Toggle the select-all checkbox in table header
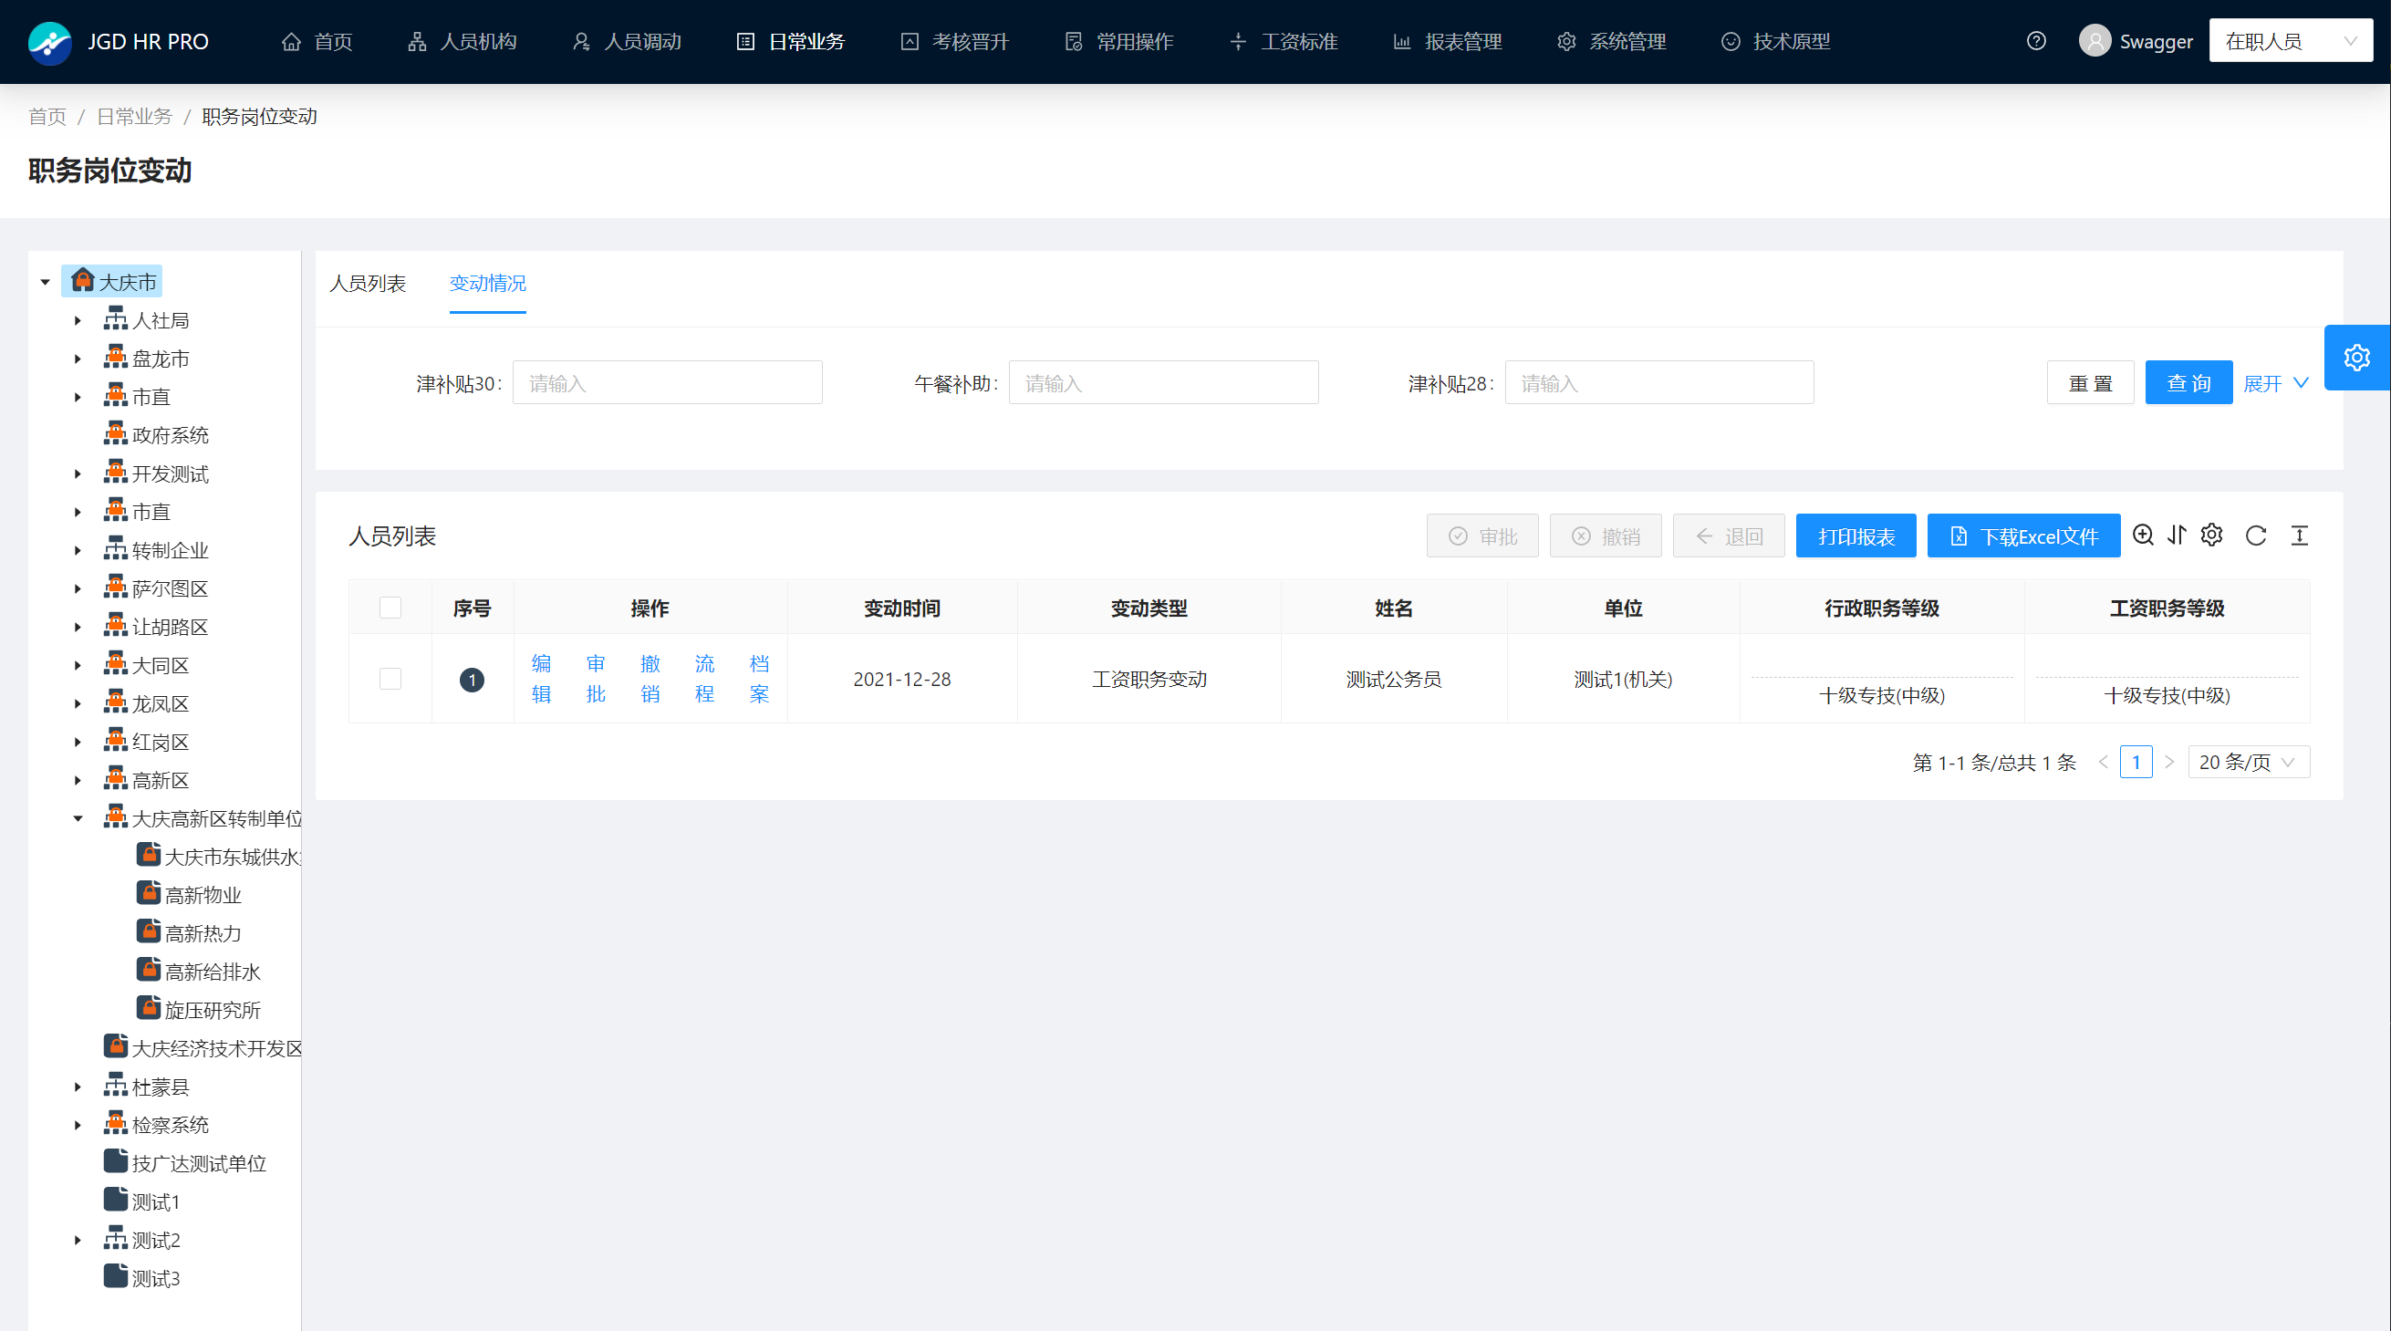The image size is (2391, 1331). (x=390, y=608)
